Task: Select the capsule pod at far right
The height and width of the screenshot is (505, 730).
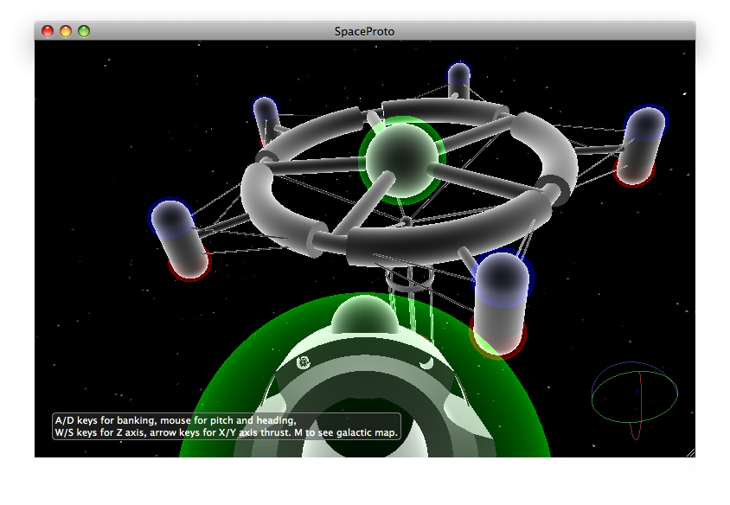Action: pyautogui.click(x=641, y=145)
